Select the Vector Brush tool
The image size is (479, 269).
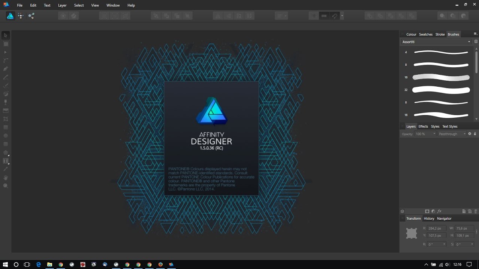[x=6, y=86]
